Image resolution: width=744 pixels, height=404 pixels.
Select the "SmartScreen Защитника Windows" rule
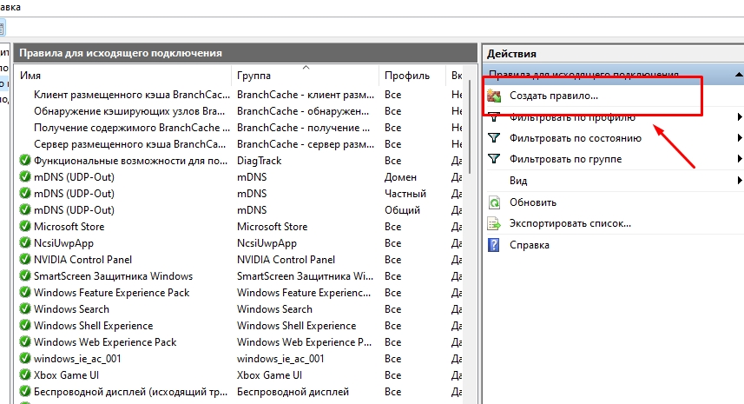pos(113,276)
